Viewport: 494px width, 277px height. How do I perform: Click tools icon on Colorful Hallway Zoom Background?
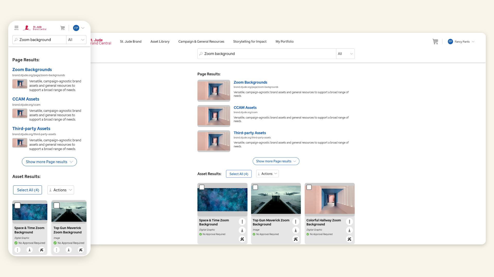pyautogui.click(x=349, y=239)
